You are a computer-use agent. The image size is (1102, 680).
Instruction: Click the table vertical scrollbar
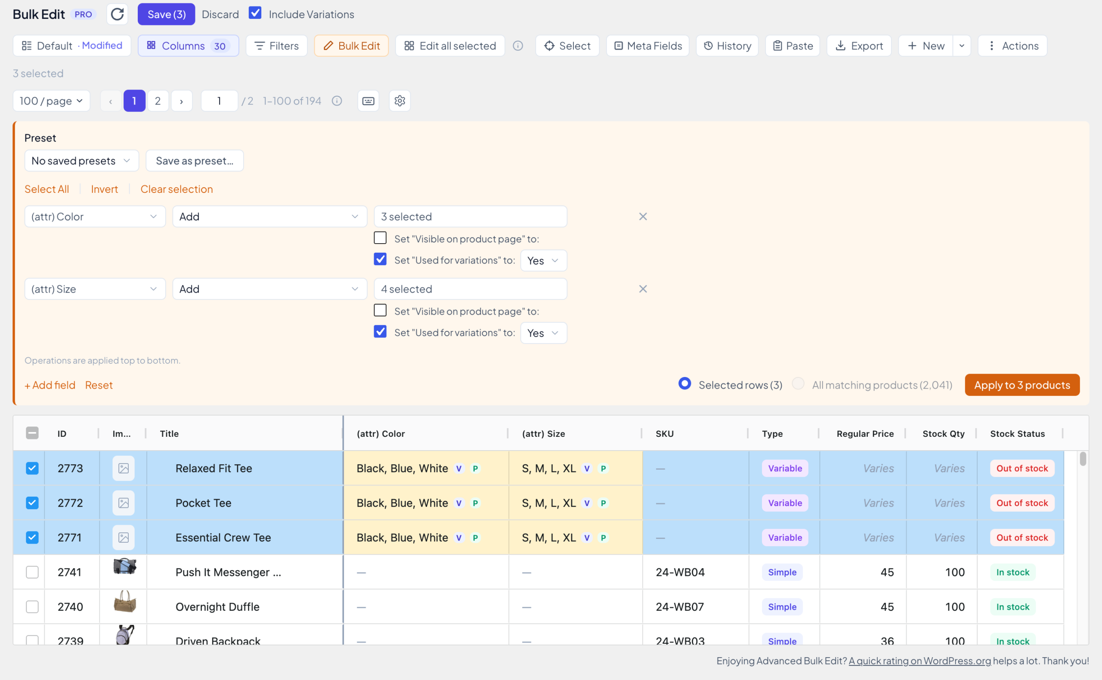(x=1083, y=459)
